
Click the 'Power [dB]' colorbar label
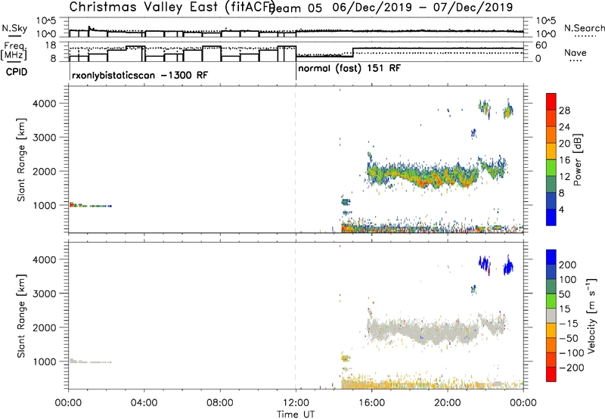coord(577,160)
